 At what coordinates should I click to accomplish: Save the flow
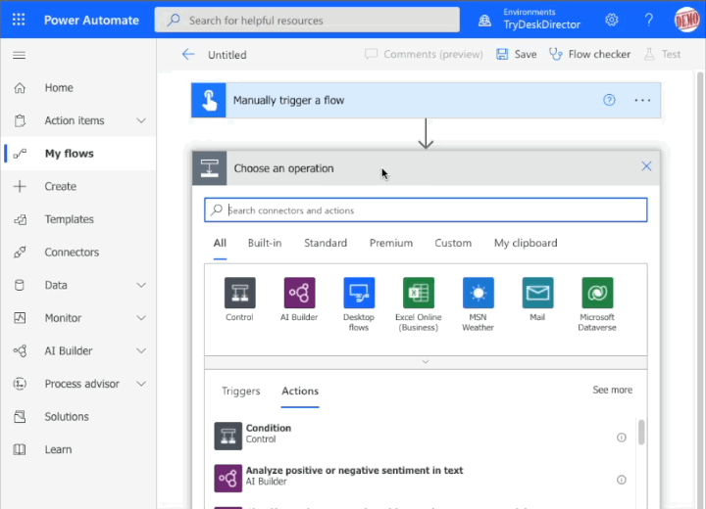(x=517, y=55)
